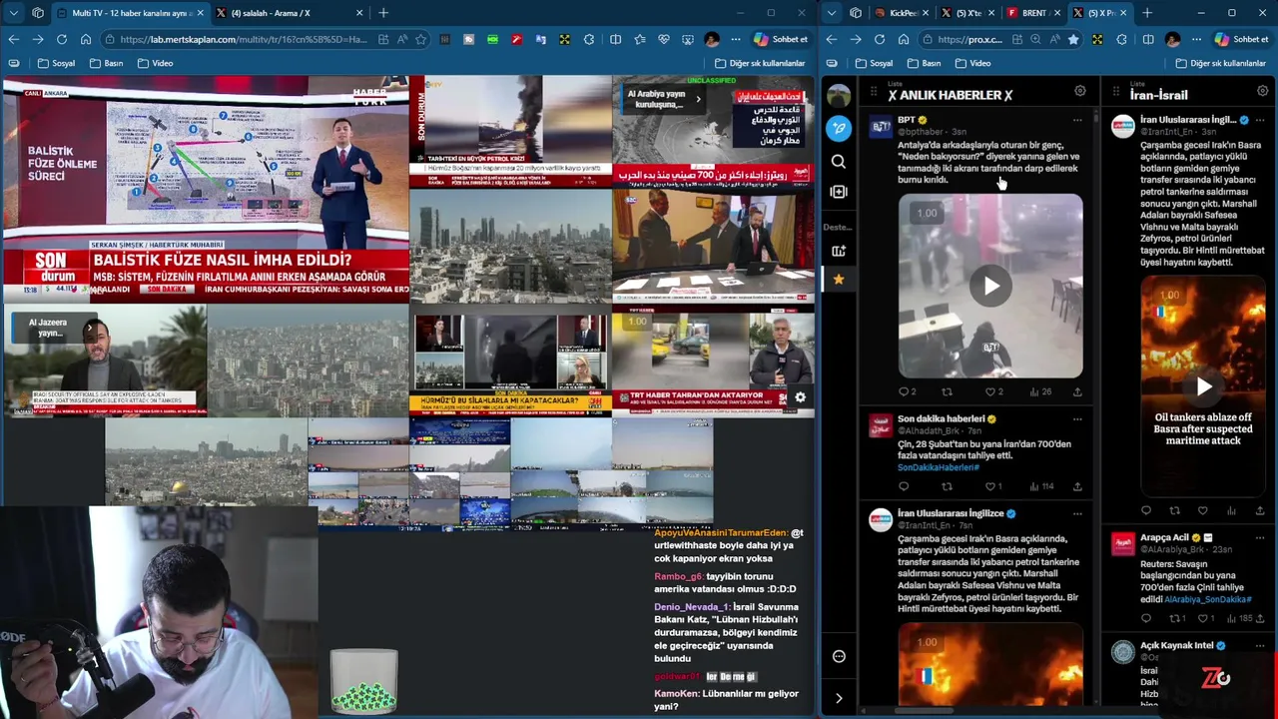
Task: Switch to BRENT tab in right browser
Action: [1033, 13]
